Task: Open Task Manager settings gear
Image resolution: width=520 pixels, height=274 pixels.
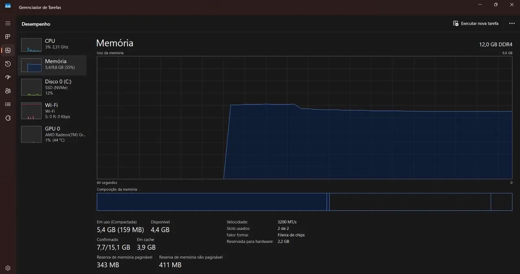Action: point(8,268)
